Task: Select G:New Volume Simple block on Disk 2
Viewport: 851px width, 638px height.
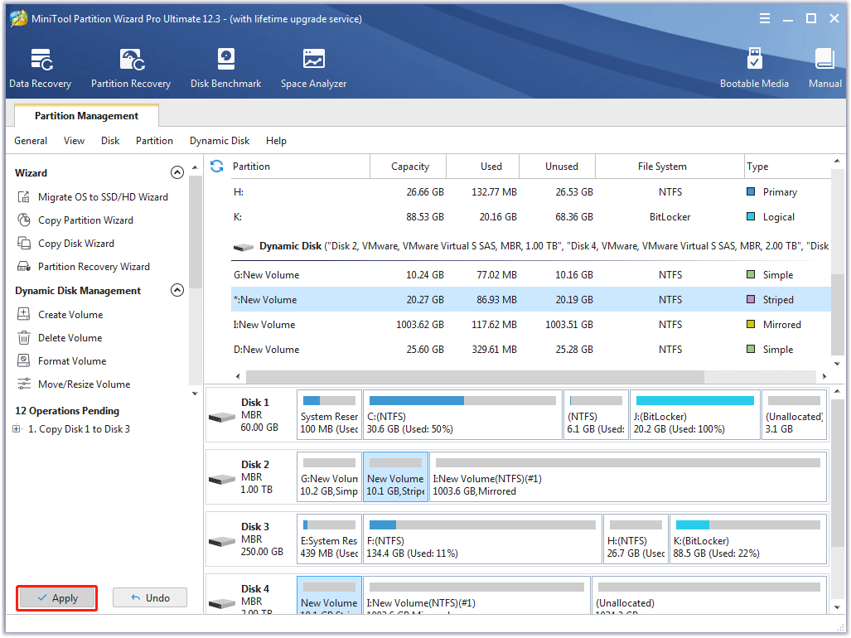Action: tap(330, 477)
